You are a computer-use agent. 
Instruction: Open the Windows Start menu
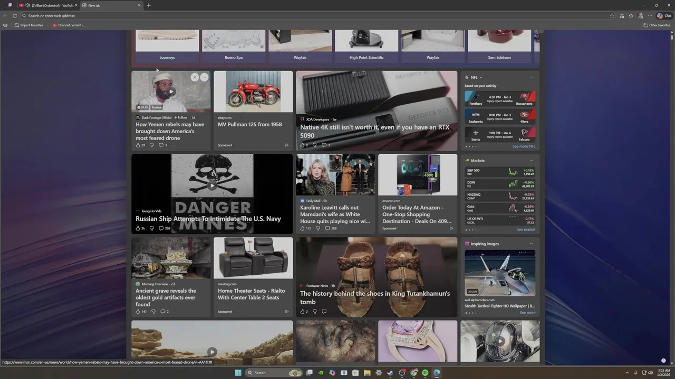point(238,373)
